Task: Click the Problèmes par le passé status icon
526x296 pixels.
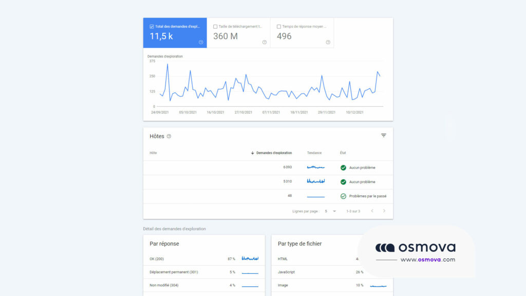Action: [344, 196]
